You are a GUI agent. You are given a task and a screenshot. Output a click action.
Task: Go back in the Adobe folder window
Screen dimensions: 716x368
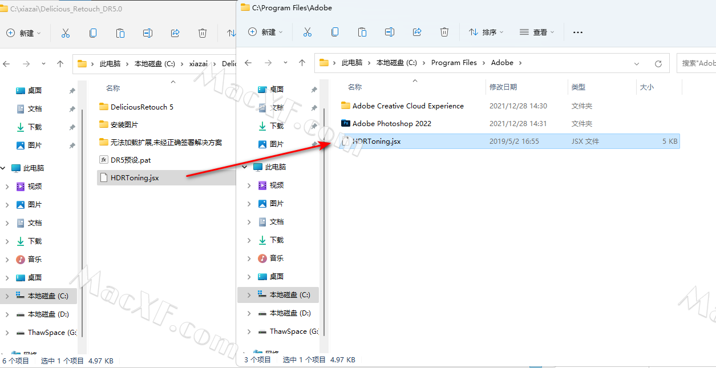pyautogui.click(x=249, y=63)
